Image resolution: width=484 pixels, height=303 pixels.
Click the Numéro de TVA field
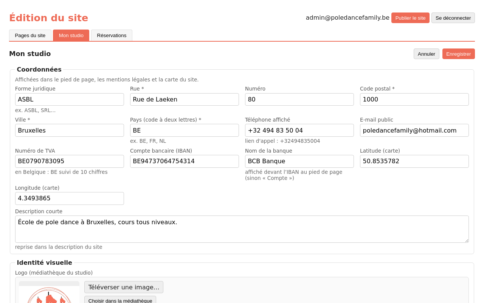point(70,161)
